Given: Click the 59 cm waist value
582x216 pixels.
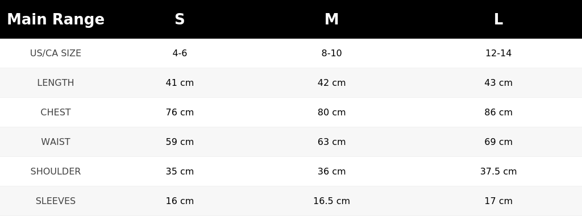Looking at the screenshot, I should 180,142.
